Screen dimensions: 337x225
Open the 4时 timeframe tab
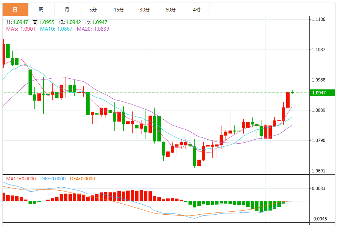pyautogui.click(x=197, y=10)
